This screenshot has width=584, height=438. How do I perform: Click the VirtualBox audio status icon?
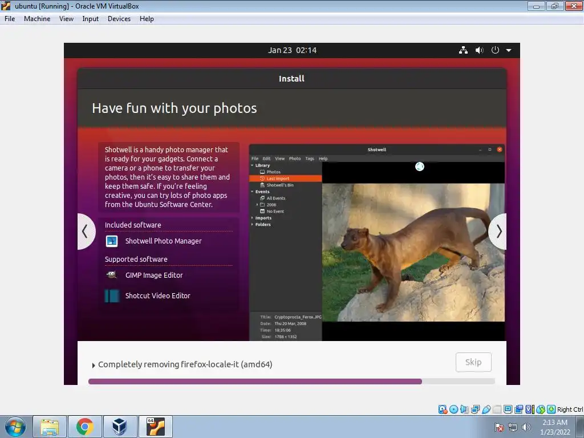(464, 409)
